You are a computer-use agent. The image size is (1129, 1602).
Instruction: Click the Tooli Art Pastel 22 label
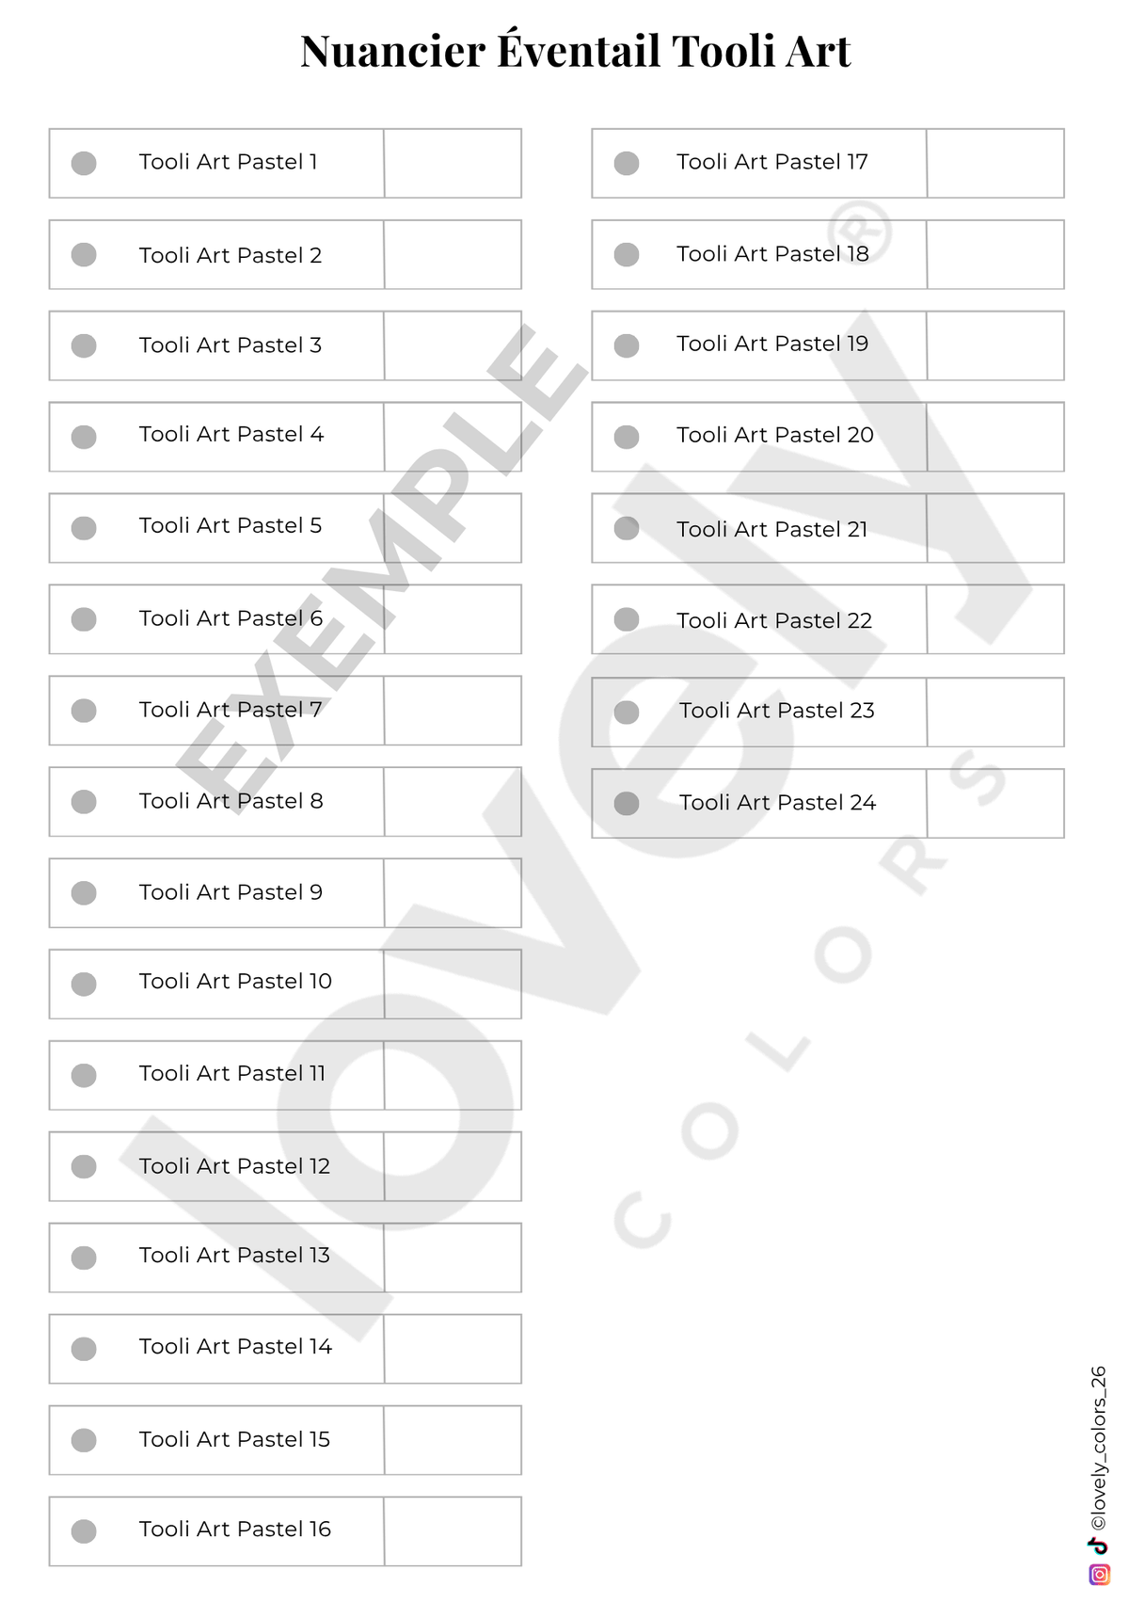coord(774,620)
